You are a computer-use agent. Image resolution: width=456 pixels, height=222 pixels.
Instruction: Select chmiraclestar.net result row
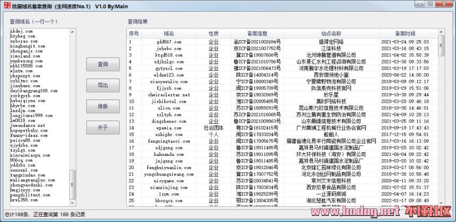282,95
